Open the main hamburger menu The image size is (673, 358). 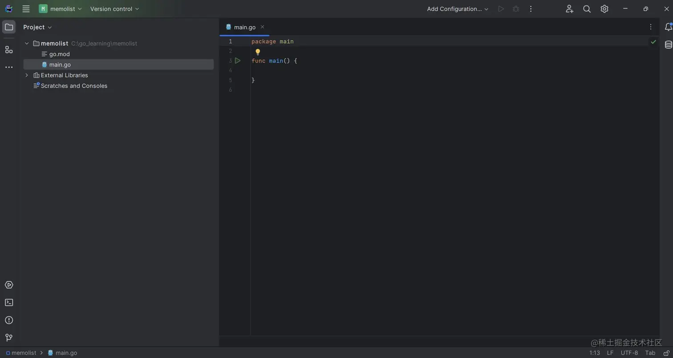coord(26,9)
